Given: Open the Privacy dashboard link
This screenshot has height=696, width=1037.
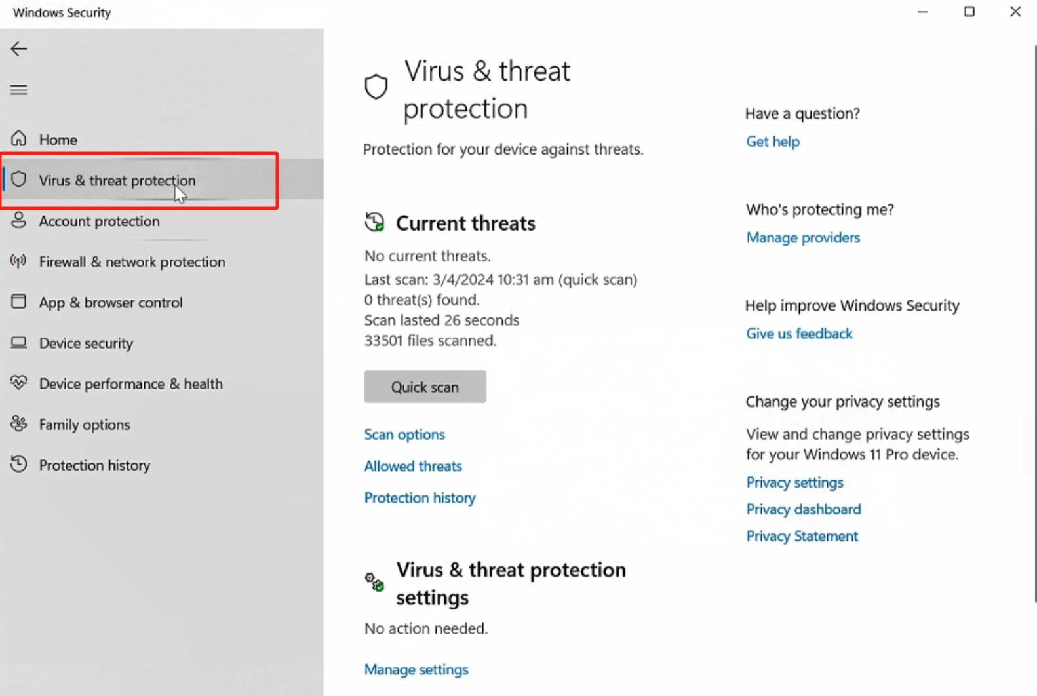Looking at the screenshot, I should click(x=804, y=509).
